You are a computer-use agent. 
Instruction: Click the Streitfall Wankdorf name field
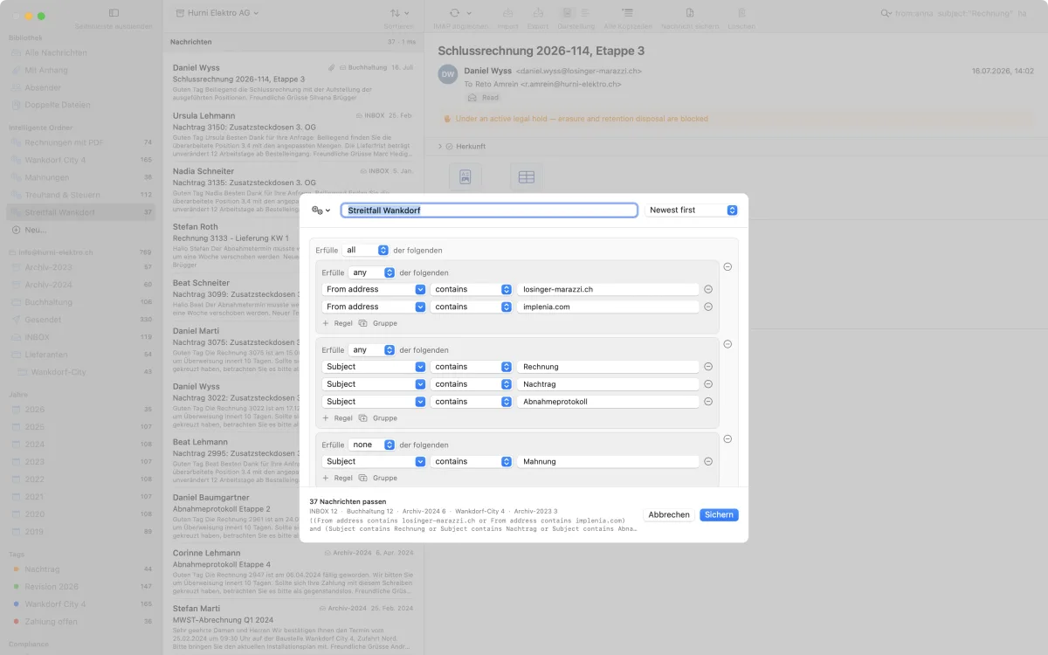[489, 210]
